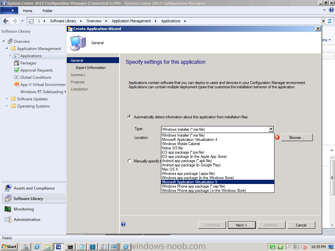
Task: Click the action center flag tray icon
Action: 288,247
